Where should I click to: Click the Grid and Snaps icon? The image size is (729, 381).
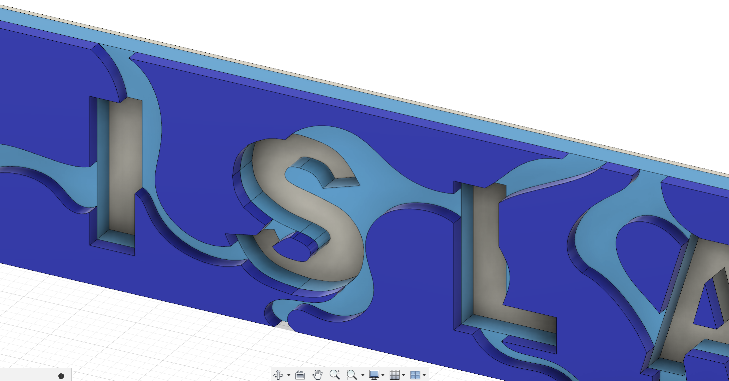(x=395, y=375)
